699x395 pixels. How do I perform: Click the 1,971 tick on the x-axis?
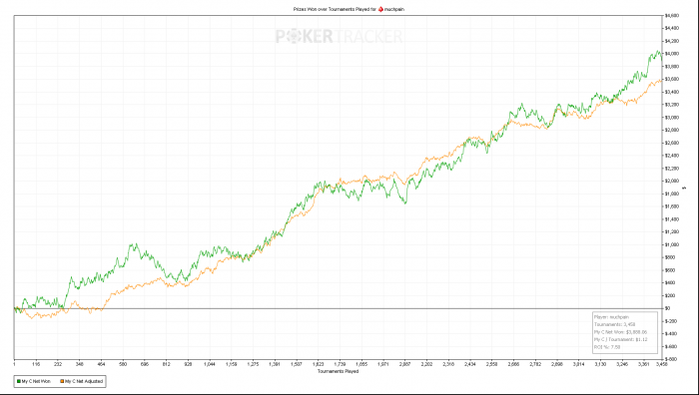383,364
